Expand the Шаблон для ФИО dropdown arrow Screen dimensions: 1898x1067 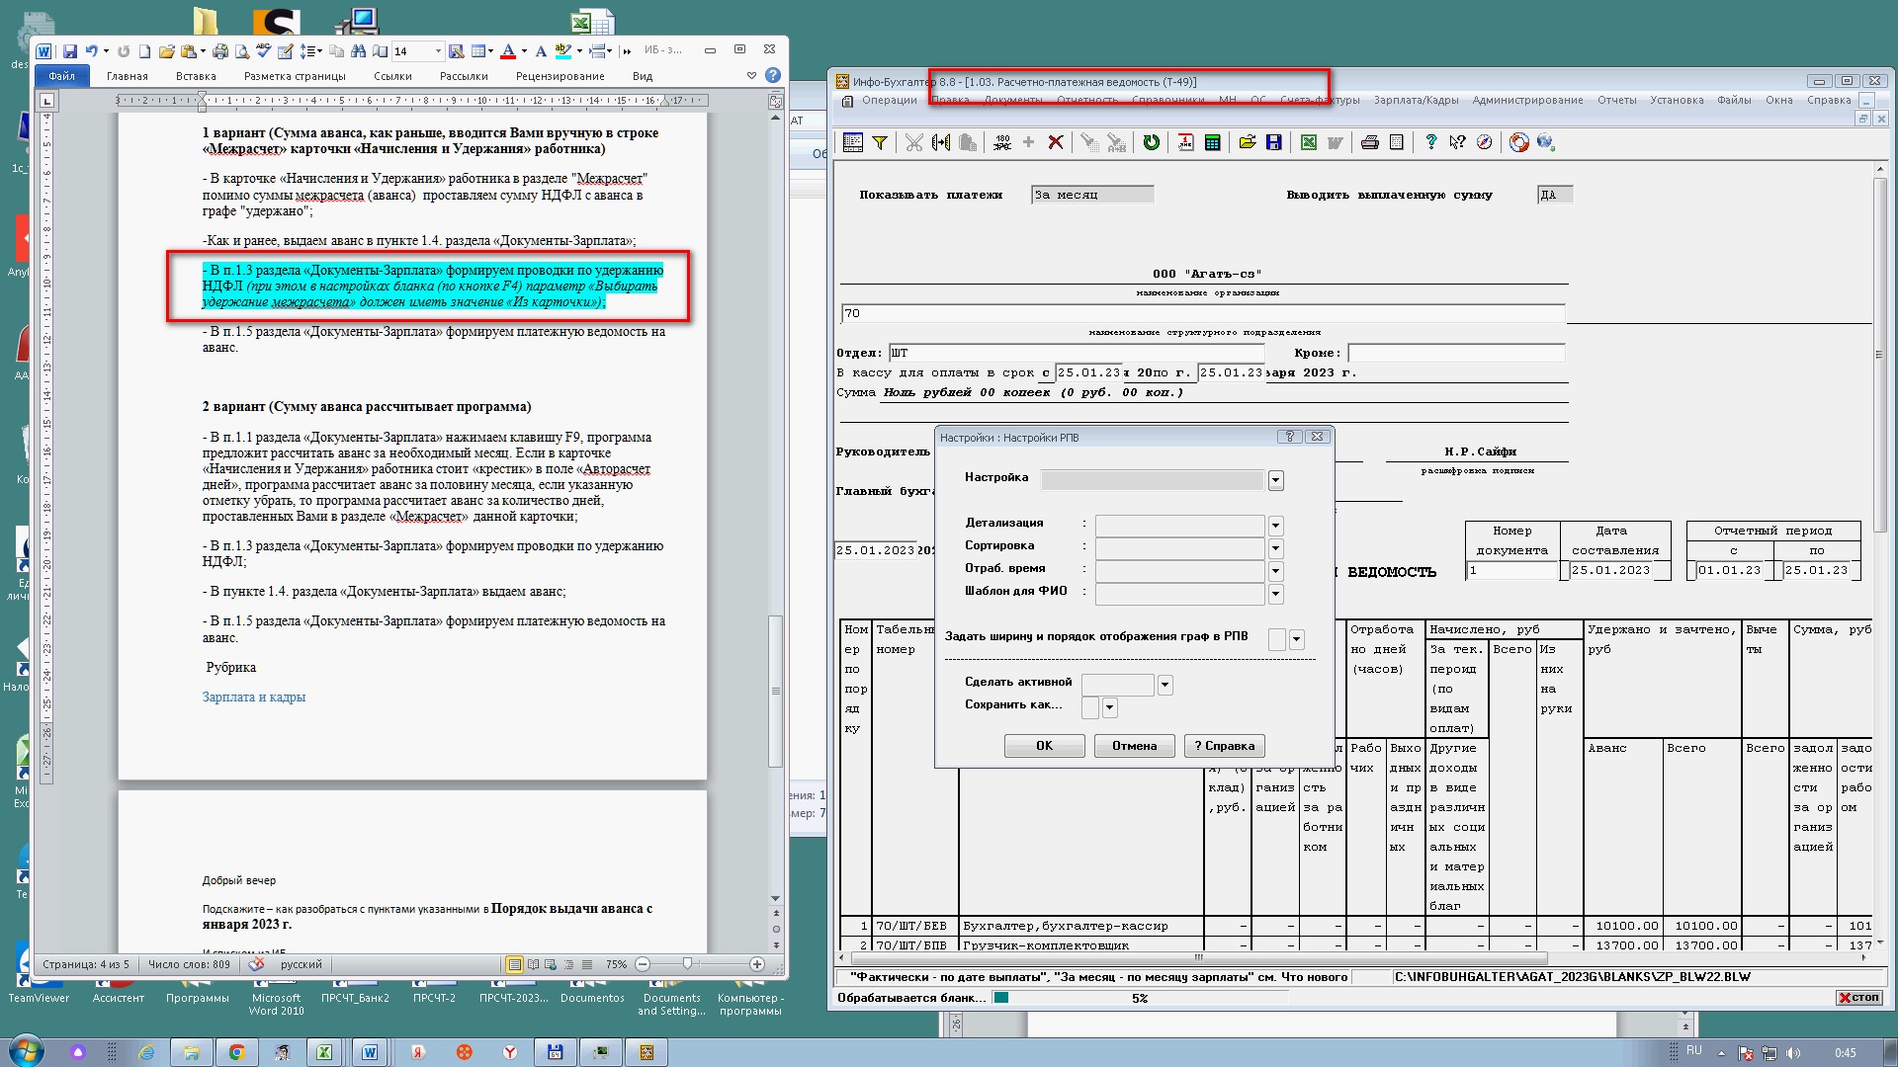coord(1276,594)
